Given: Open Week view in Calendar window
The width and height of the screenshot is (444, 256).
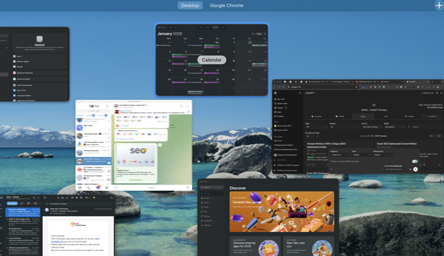Looking at the screenshot, I should point(208,27).
